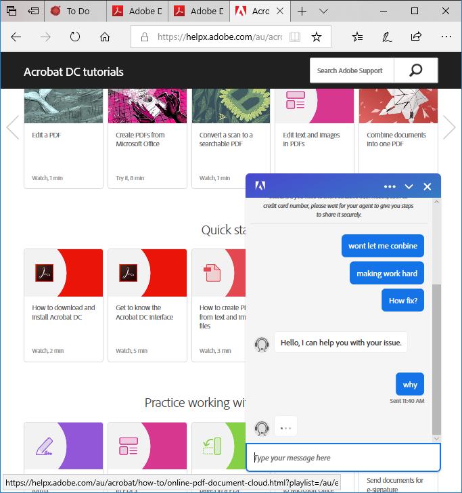This screenshot has width=462, height=493.
Task: Click the Search Adobe Support magnifier button
Action: (x=415, y=70)
